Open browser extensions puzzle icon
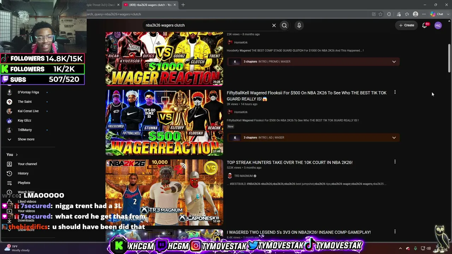The width and height of the screenshot is (452, 254). [x=389, y=14]
